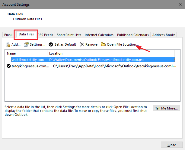This screenshot has height=150, width=185.
Task: Remove the selected data file
Action: click(x=88, y=44)
